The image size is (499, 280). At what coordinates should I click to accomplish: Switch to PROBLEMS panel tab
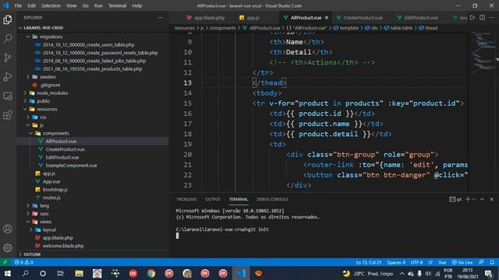(x=186, y=199)
